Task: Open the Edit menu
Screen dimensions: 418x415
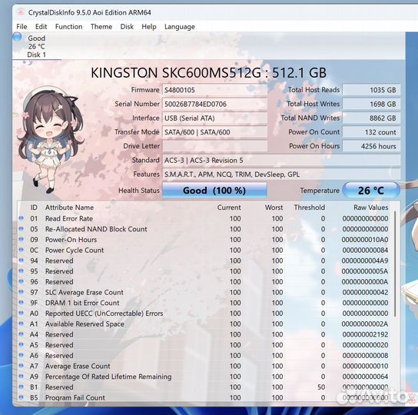Action: (x=41, y=27)
